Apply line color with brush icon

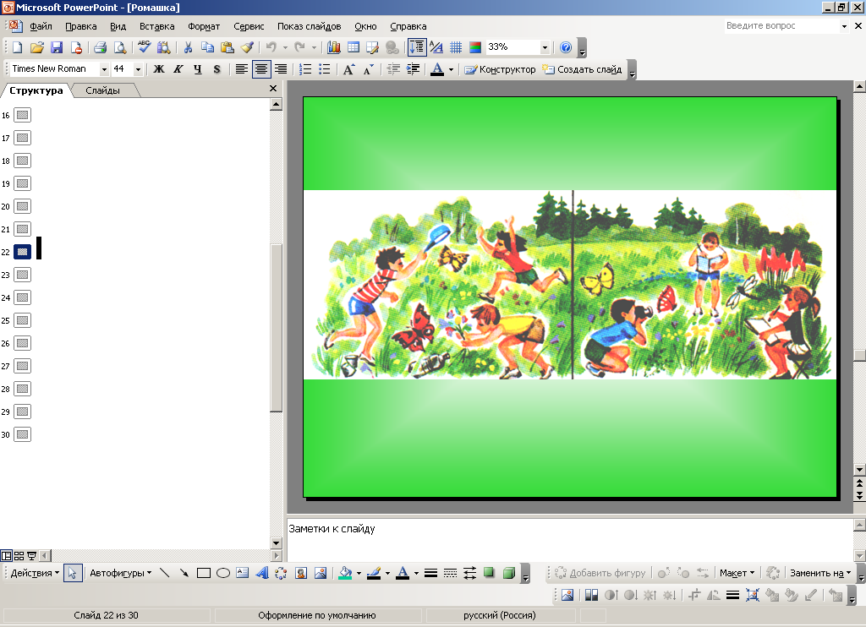tap(374, 573)
